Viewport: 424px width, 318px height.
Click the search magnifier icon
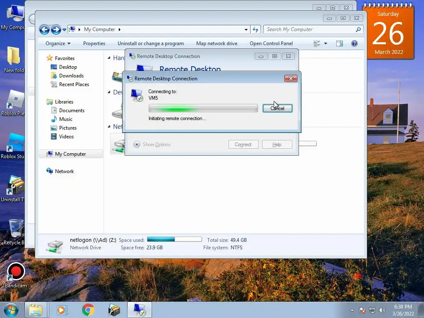click(x=358, y=29)
